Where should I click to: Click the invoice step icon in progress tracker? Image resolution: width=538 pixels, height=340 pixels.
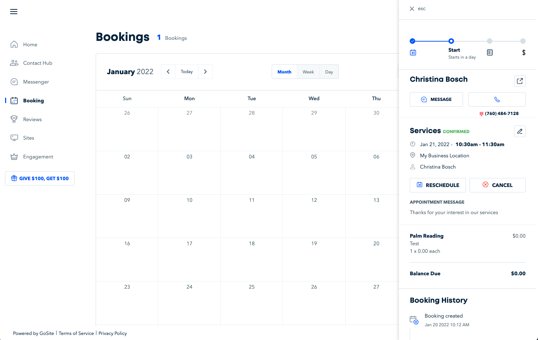tap(489, 52)
